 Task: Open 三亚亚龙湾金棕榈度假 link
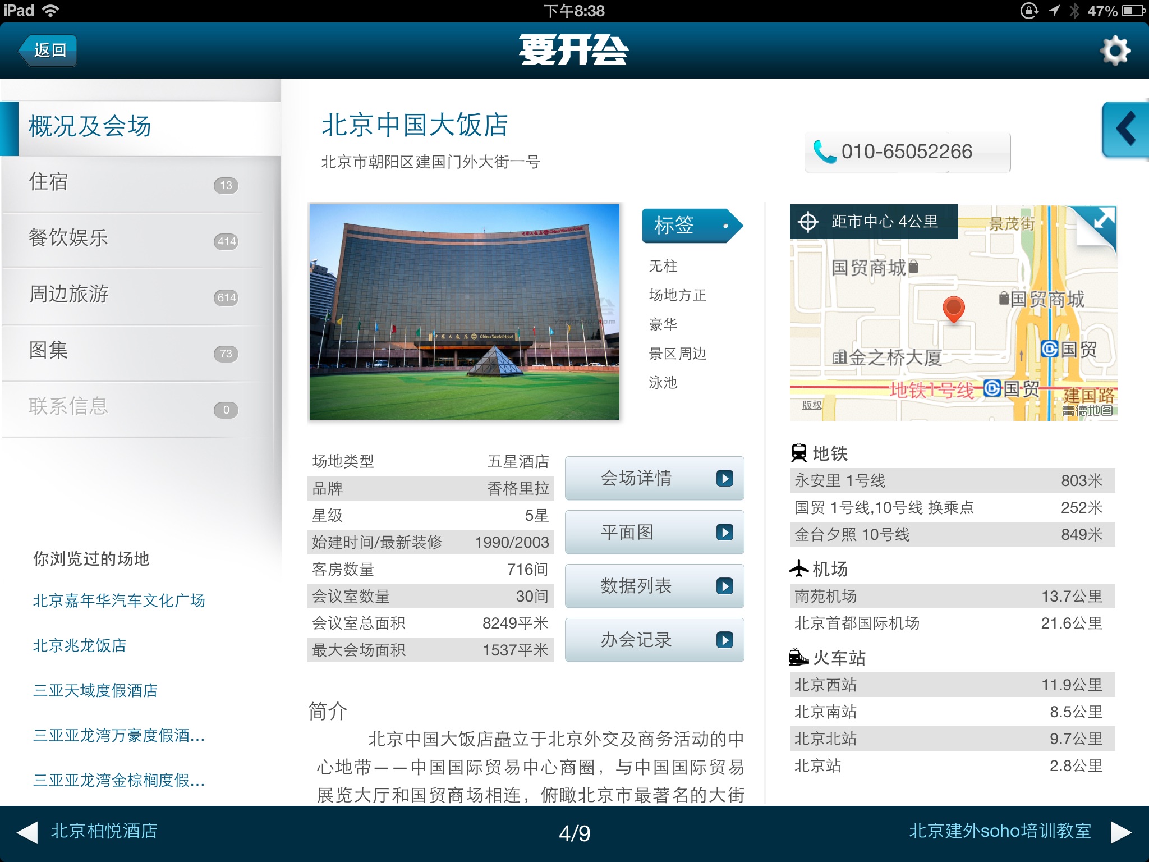[x=118, y=780]
